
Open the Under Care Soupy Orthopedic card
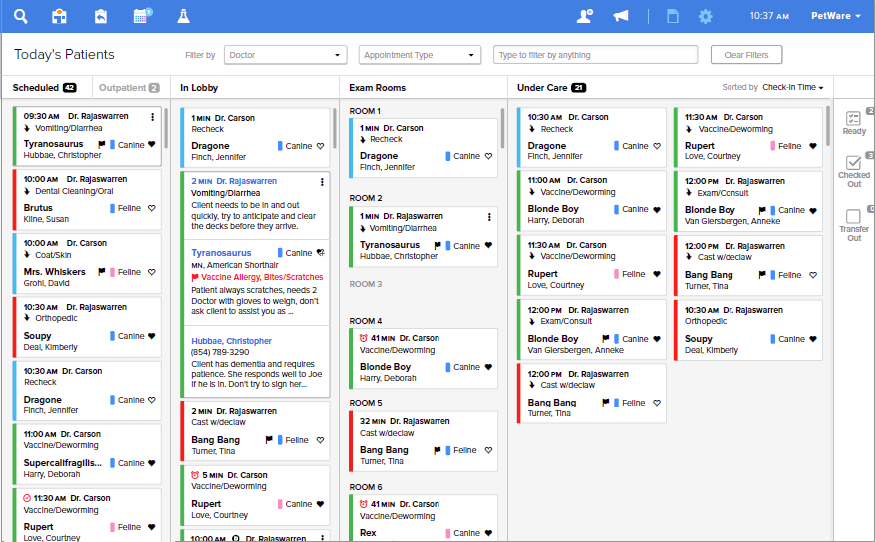click(747, 330)
